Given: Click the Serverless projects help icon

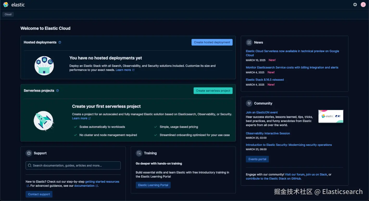Looking at the screenshot, I should pyautogui.click(x=58, y=91).
